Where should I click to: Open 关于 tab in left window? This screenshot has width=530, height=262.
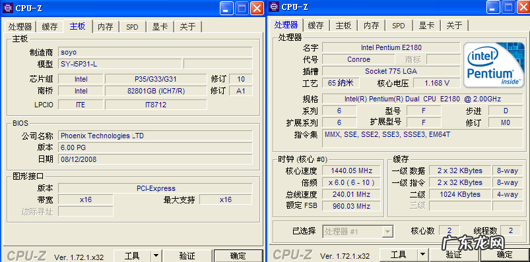pyautogui.click(x=187, y=27)
